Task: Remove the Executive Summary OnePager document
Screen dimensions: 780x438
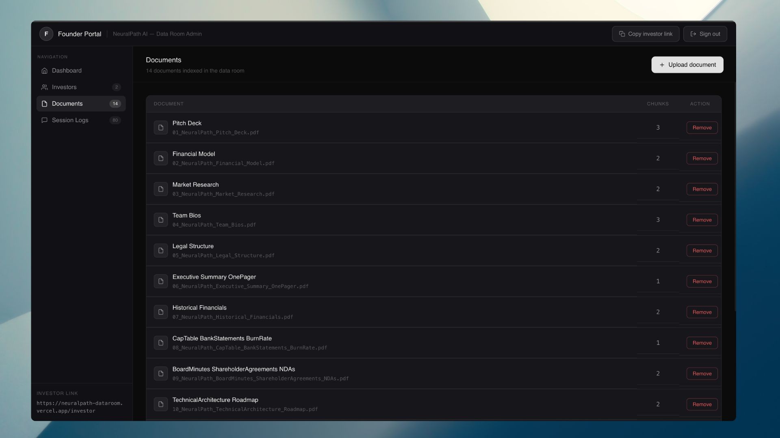Action: tap(702, 281)
